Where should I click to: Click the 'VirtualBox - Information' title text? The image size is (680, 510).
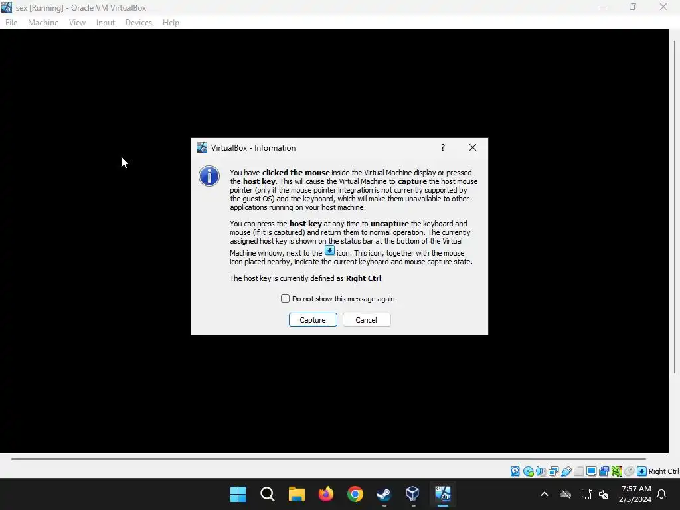coord(253,148)
